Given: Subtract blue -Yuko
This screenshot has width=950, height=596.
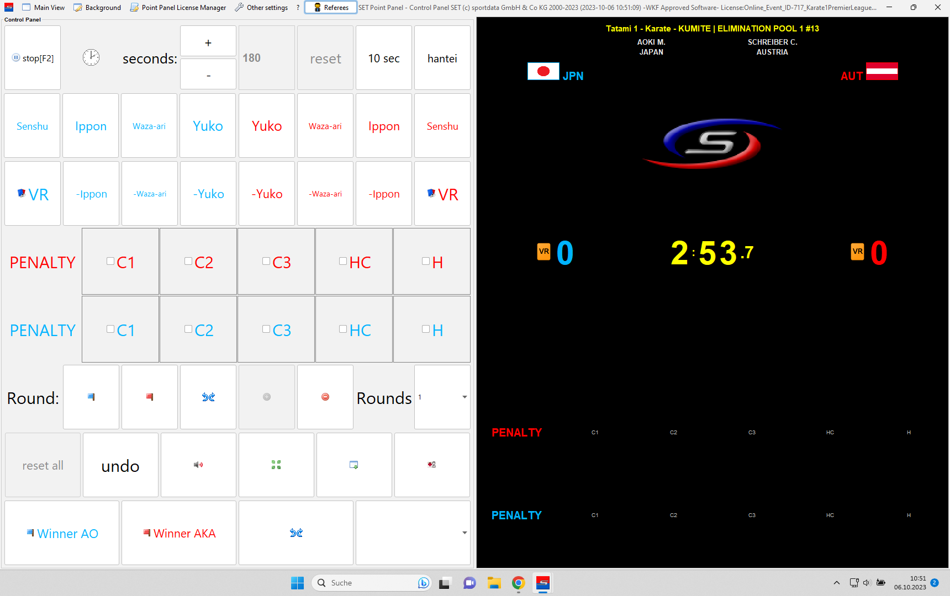Looking at the screenshot, I should pyautogui.click(x=208, y=194).
